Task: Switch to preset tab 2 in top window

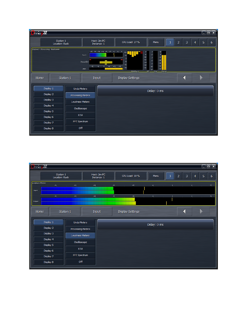Action: (178, 42)
